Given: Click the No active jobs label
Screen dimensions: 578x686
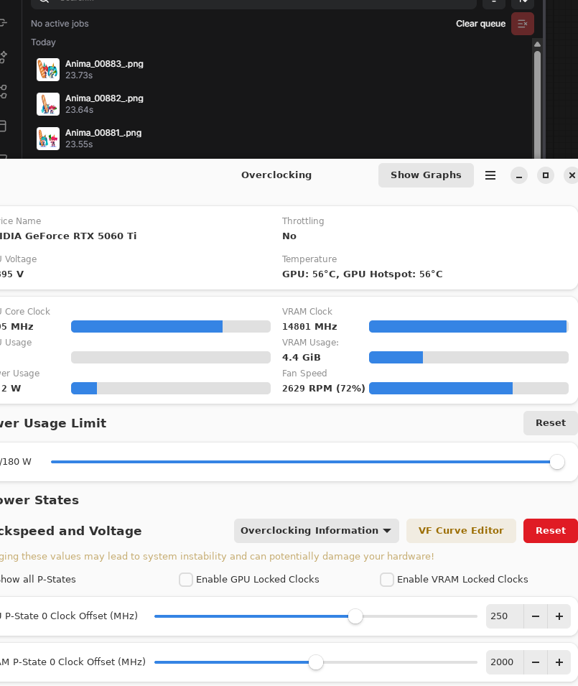Looking at the screenshot, I should point(60,24).
